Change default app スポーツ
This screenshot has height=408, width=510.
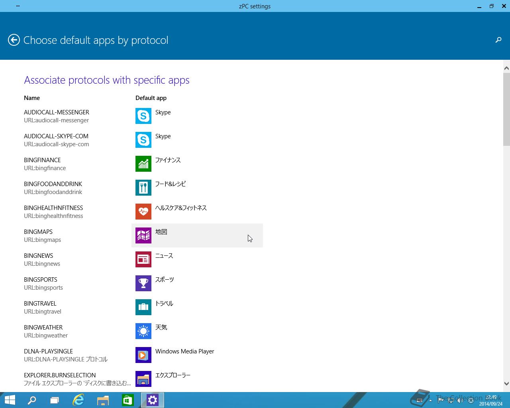pyautogui.click(x=165, y=280)
